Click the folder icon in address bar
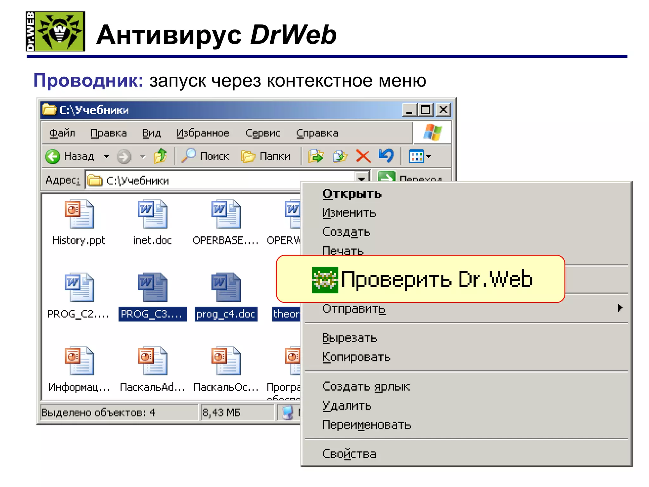Screen dimensions: 649x487 (x=95, y=180)
